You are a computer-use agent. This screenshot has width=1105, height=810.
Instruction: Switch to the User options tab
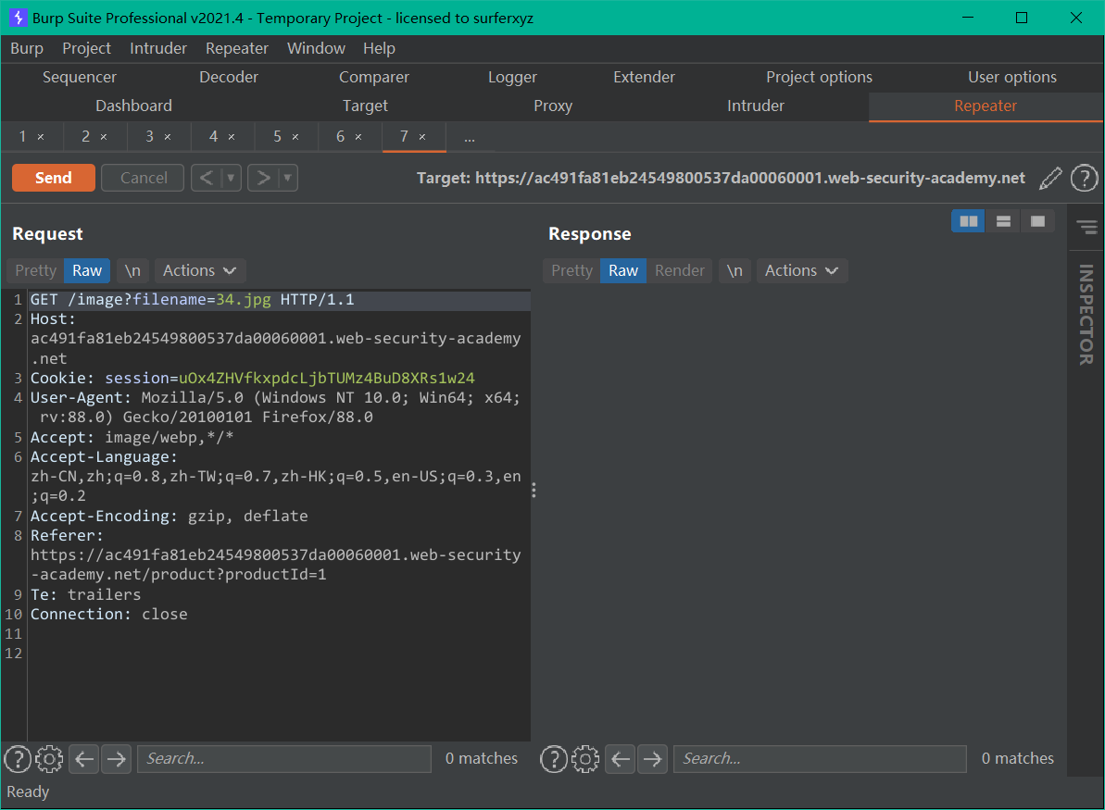coord(1012,78)
